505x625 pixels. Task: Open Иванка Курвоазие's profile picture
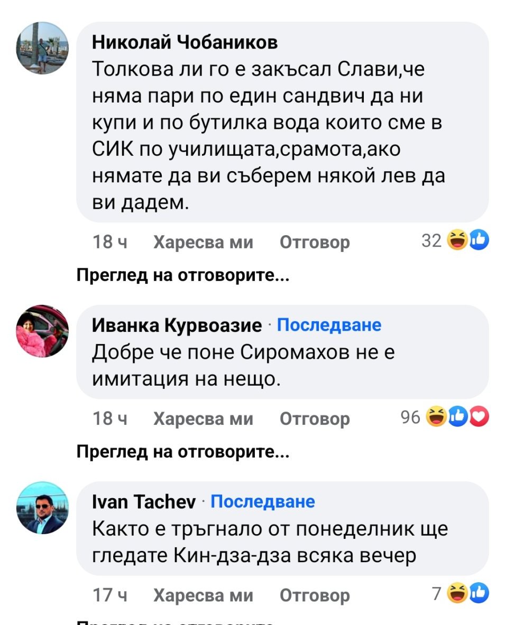[43, 331]
